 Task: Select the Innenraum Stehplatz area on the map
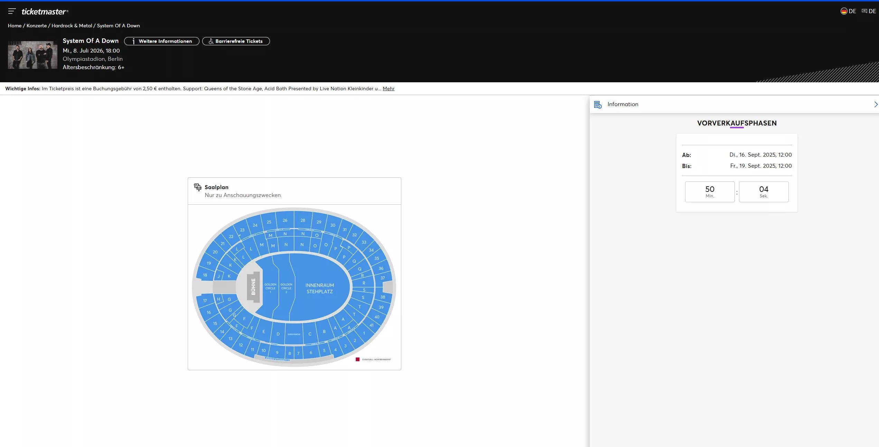pyautogui.click(x=320, y=288)
